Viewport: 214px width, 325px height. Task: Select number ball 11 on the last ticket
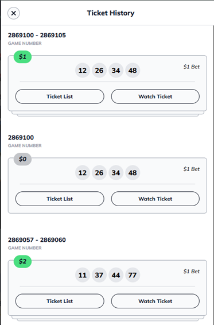[83, 275]
